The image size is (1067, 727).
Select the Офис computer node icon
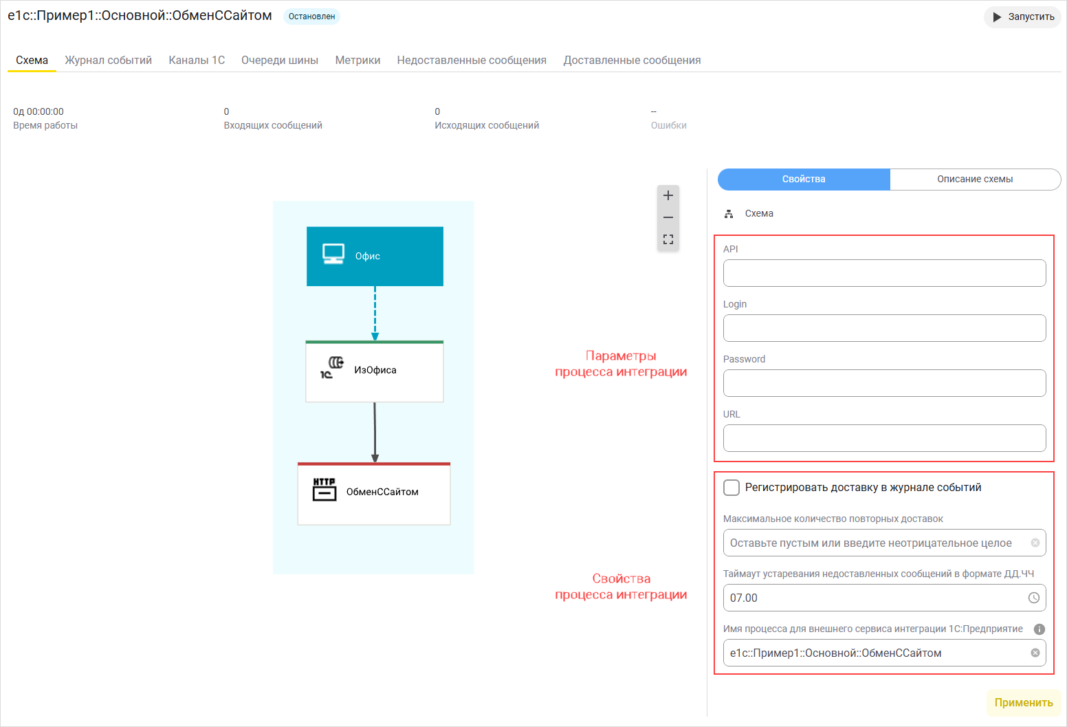point(333,254)
